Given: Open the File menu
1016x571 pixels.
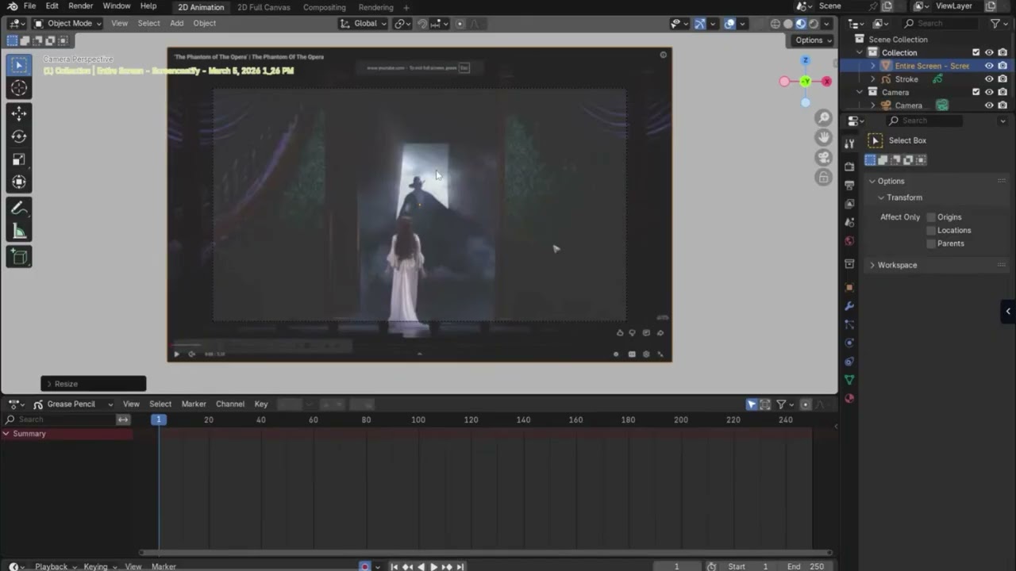Looking at the screenshot, I should click(x=29, y=6).
